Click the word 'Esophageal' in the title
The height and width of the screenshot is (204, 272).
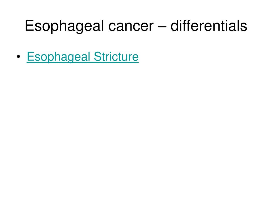click(x=64, y=26)
